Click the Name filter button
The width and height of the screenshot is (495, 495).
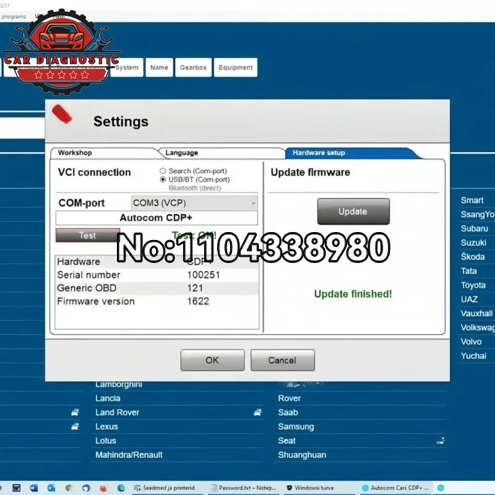pos(159,67)
